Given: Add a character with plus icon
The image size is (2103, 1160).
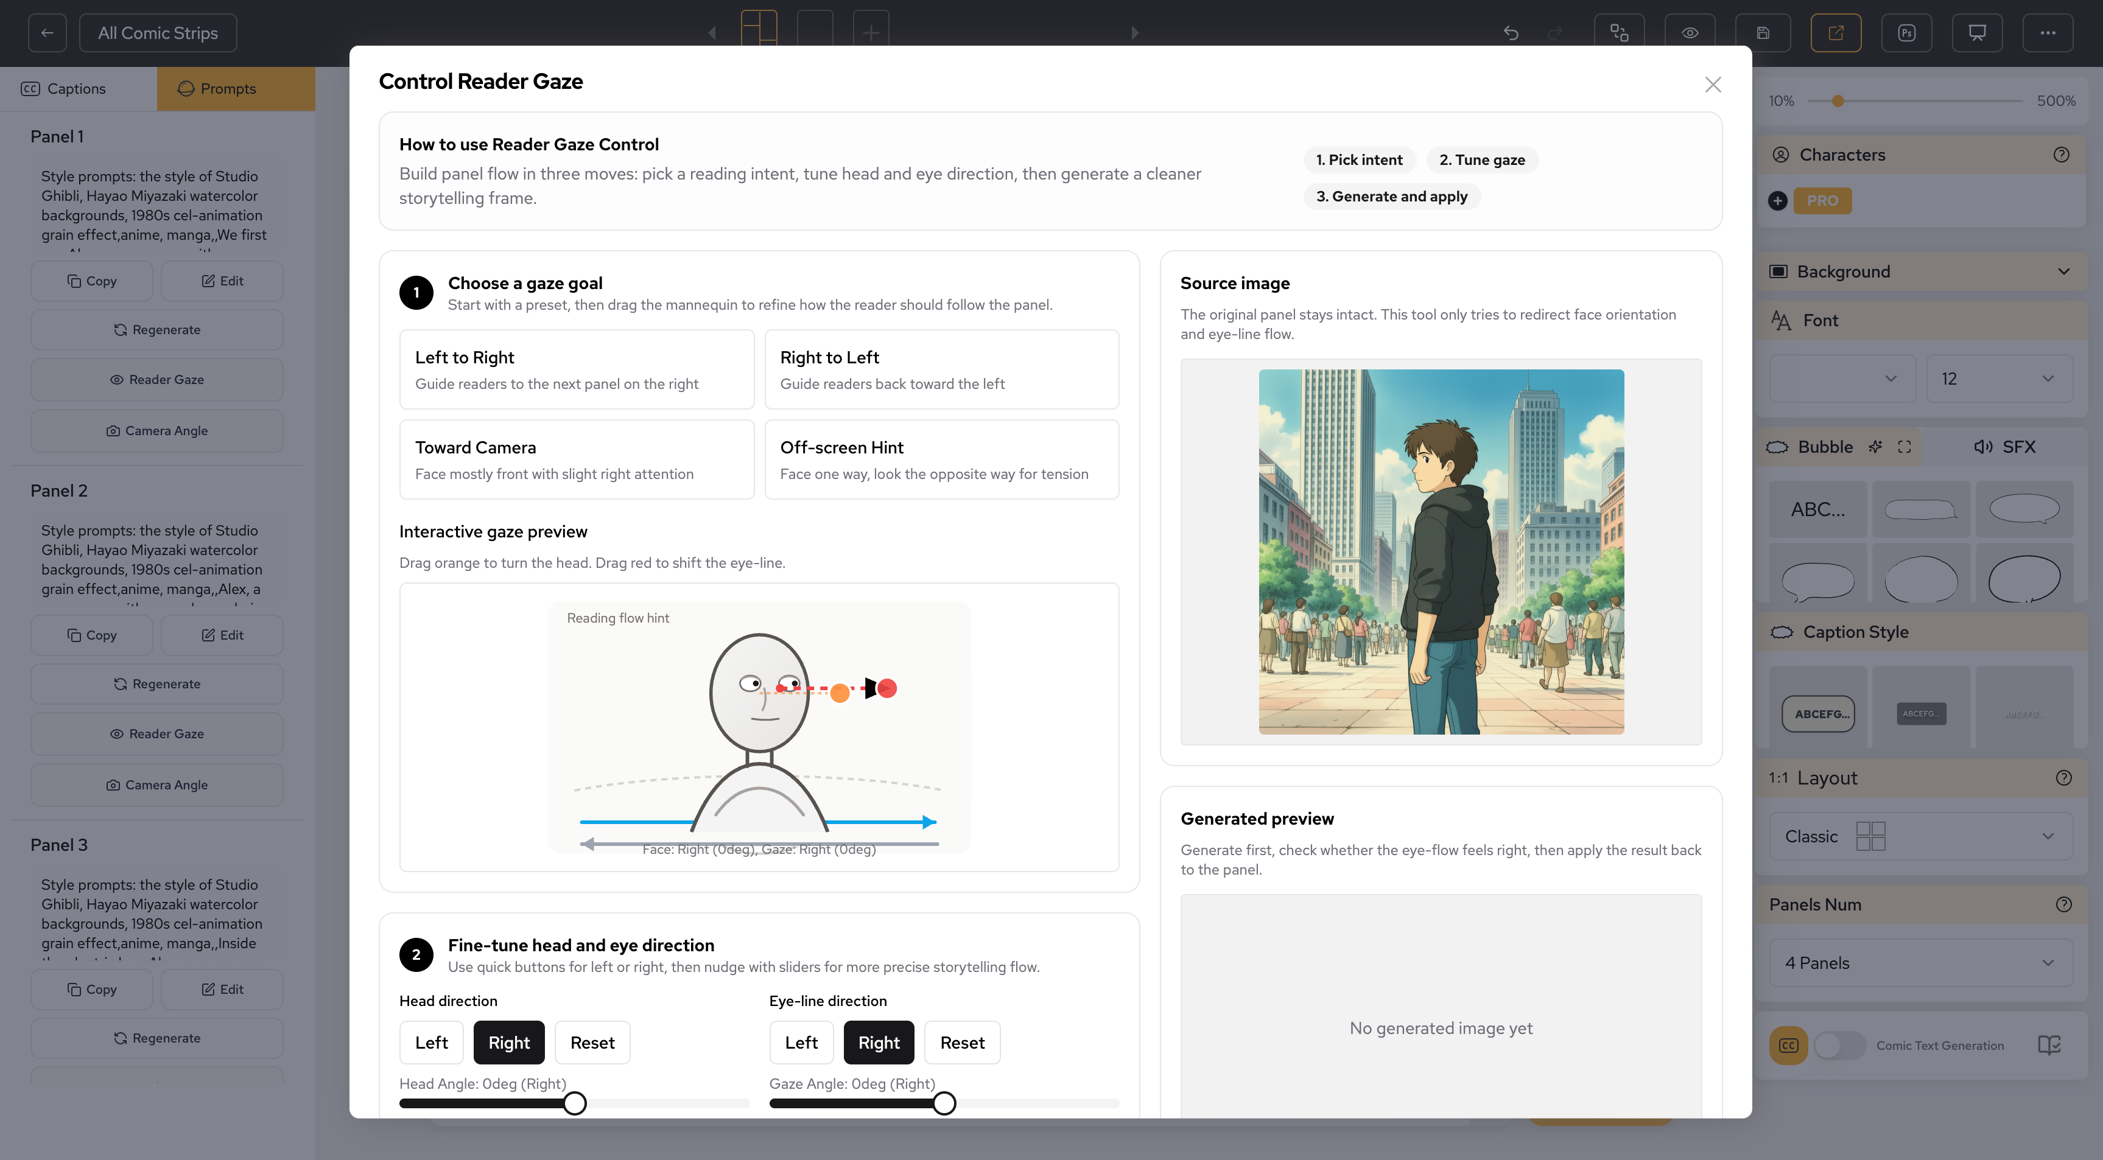Looking at the screenshot, I should [x=1777, y=201].
